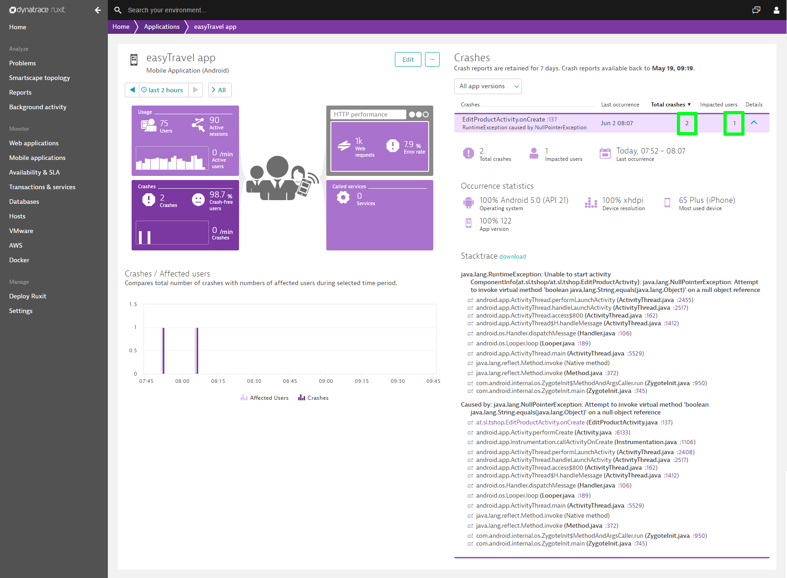Click the Error rate warning icon

point(393,146)
